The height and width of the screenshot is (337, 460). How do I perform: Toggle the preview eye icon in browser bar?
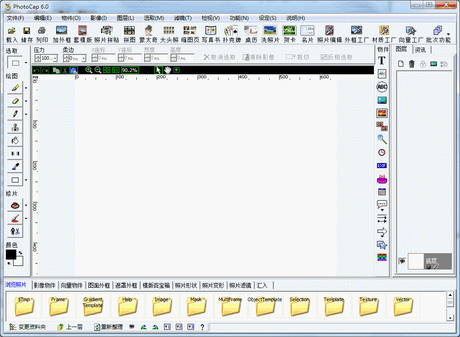tap(132, 327)
